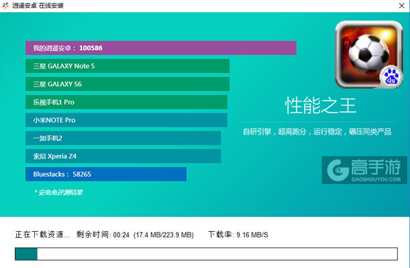Click the 安兔兔评测结果 footnote
The image size is (410, 268).
click(x=58, y=192)
